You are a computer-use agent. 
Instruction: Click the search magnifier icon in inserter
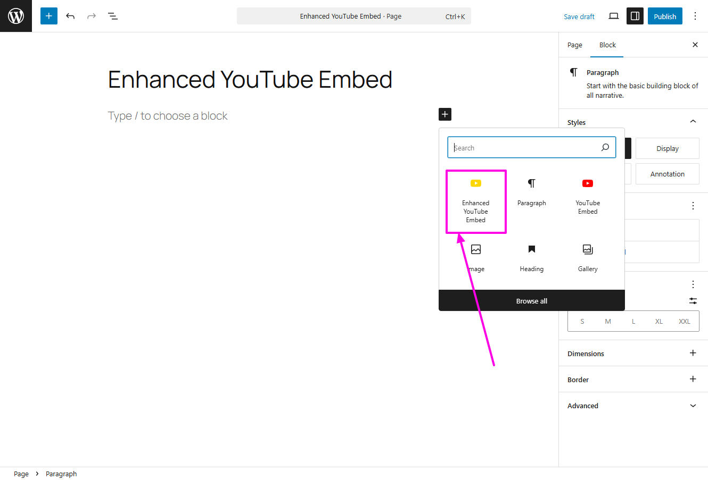pos(605,147)
